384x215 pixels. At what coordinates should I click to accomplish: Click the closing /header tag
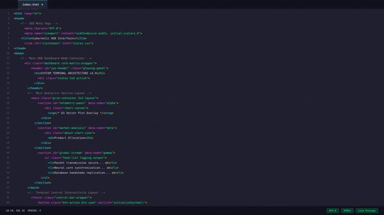click(35, 88)
